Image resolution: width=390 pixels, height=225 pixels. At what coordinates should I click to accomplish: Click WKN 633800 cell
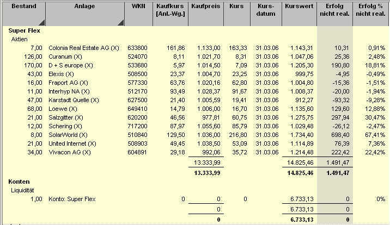pos(137,48)
